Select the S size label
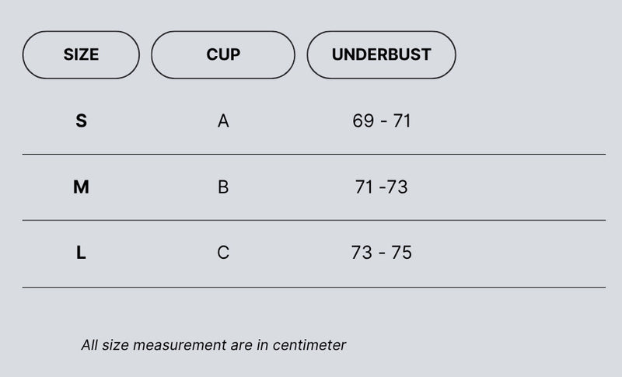 (81, 121)
